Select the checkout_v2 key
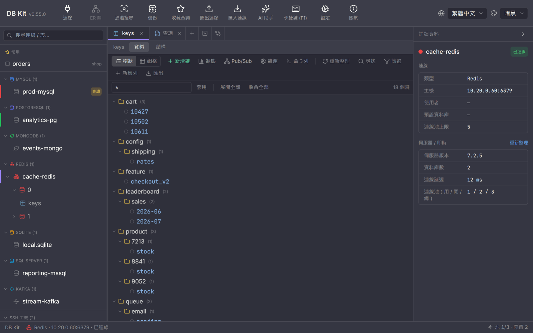 (150, 181)
